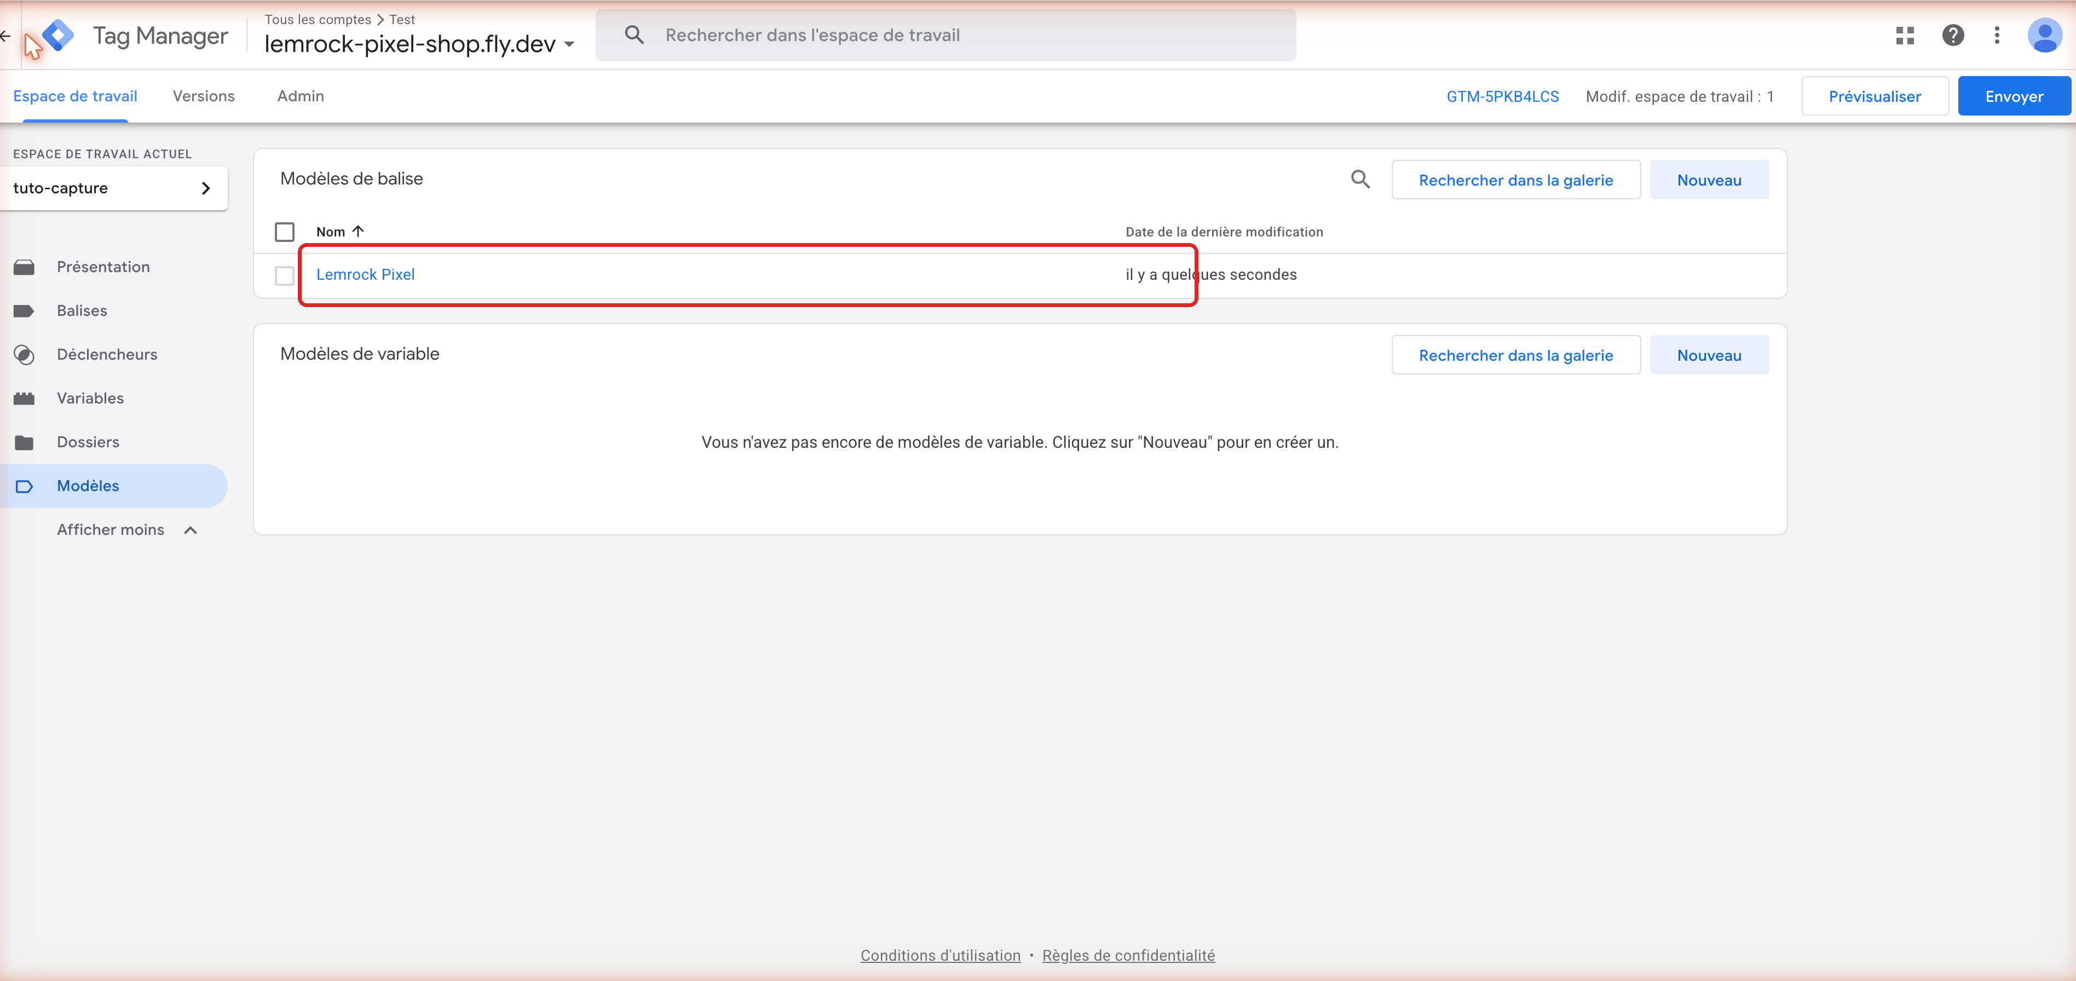Open the Lemrock Pixel template link
Image resolution: width=2076 pixels, height=981 pixels.
365,274
